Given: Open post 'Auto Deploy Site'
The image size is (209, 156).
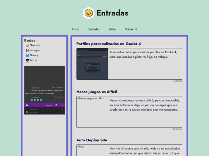Looking at the screenshot, I should click(92, 140).
